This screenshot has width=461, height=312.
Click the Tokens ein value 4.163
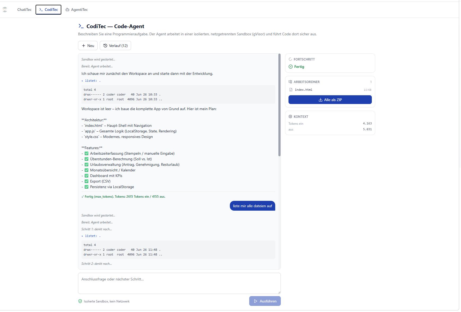pos(367,123)
